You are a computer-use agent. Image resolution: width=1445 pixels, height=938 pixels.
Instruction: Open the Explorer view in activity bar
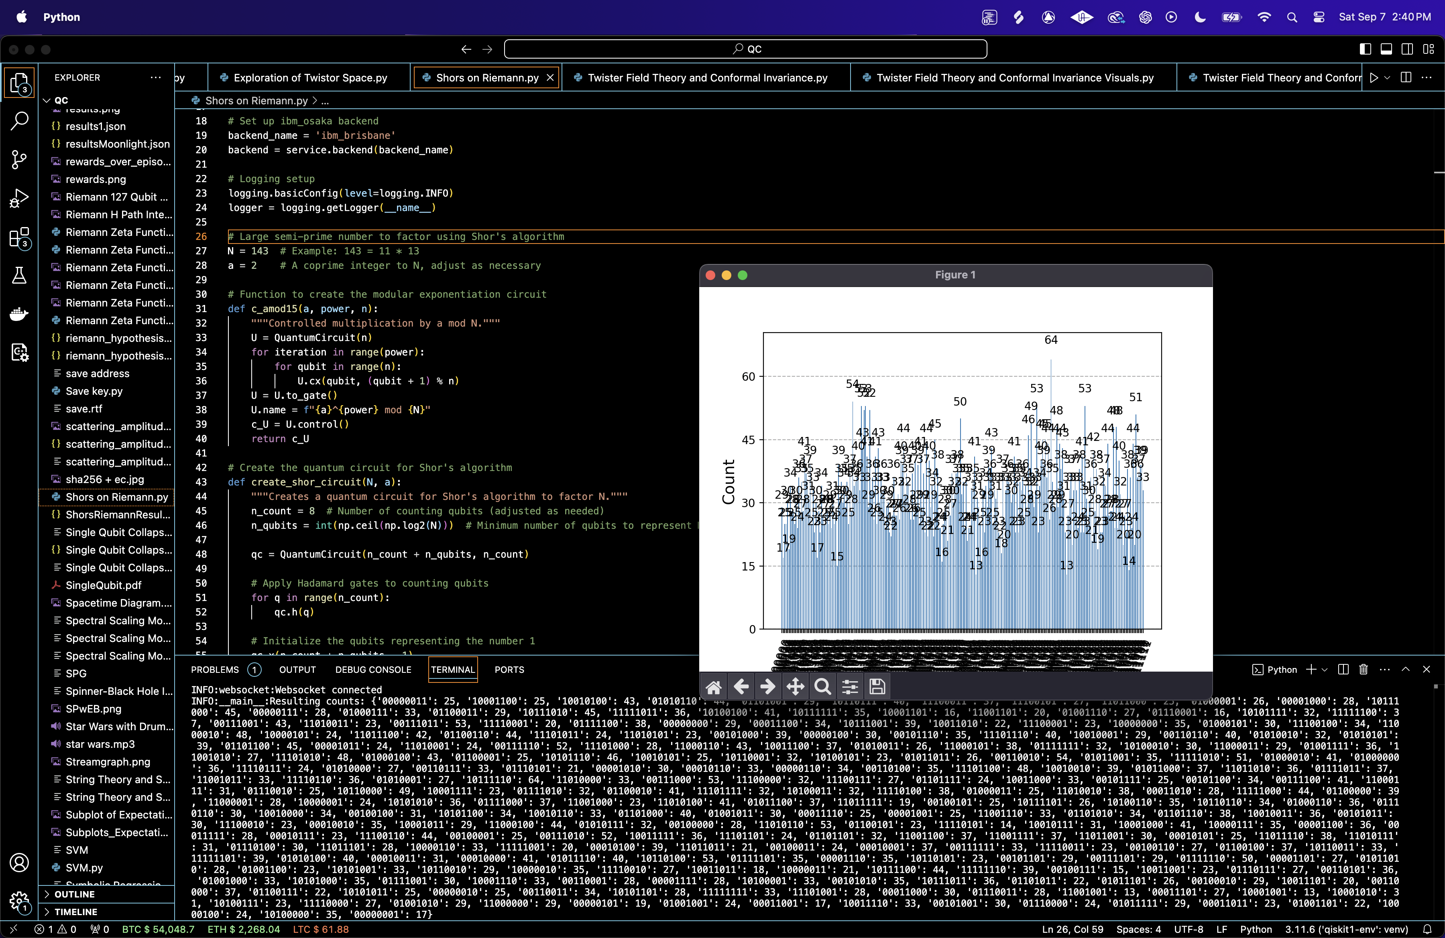tap(19, 83)
